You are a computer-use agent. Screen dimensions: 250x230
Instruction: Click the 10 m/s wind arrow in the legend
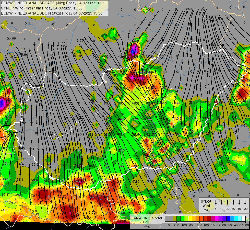[222, 202]
